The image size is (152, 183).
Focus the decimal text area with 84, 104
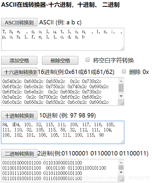click(x=63, y=132)
